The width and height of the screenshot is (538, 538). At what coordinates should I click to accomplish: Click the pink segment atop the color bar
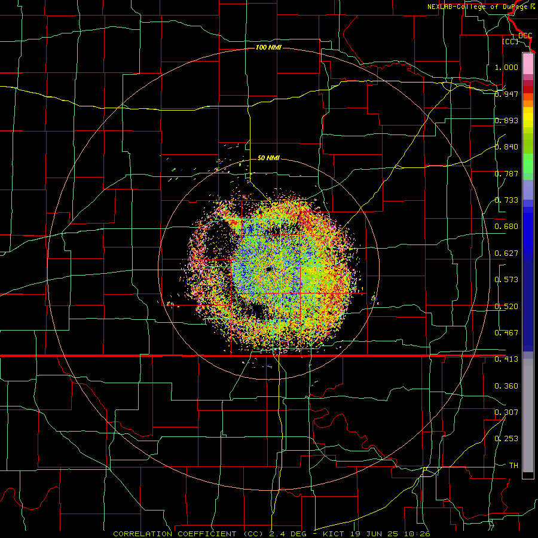(x=528, y=63)
